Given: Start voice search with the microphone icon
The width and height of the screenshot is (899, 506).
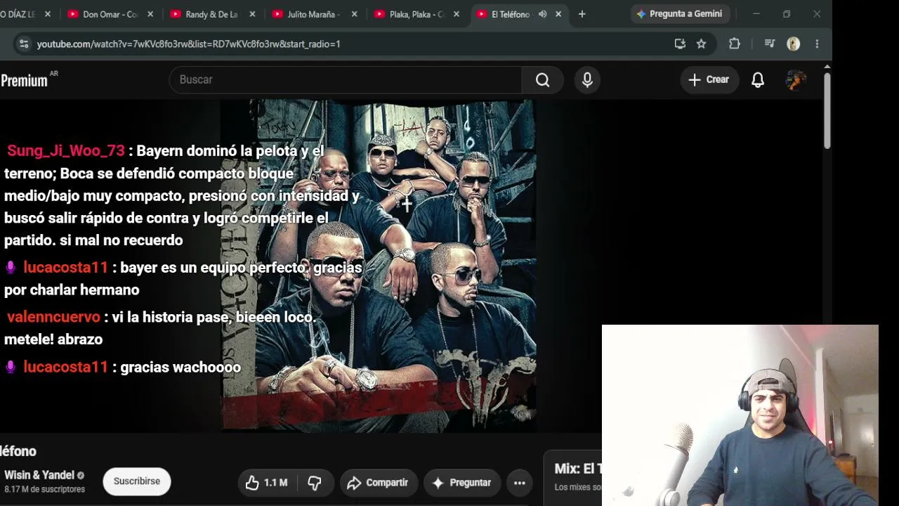Looking at the screenshot, I should pos(587,79).
